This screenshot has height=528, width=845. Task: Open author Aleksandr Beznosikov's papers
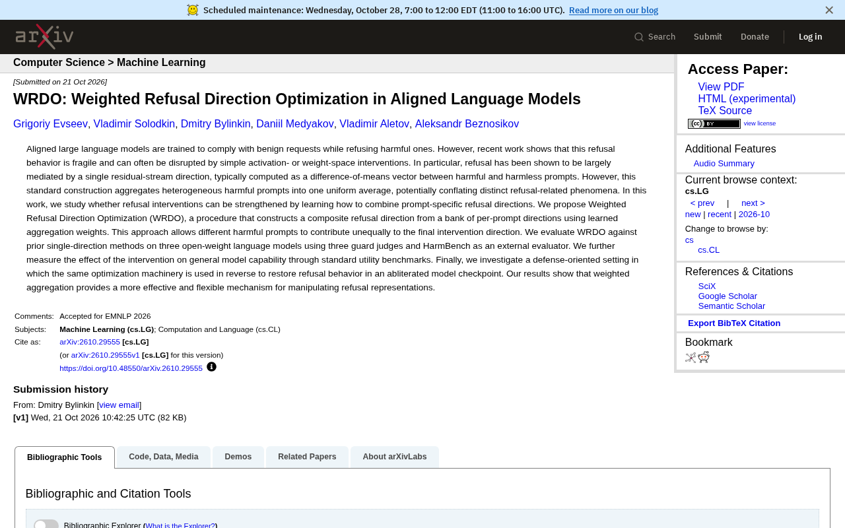[467, 124]
